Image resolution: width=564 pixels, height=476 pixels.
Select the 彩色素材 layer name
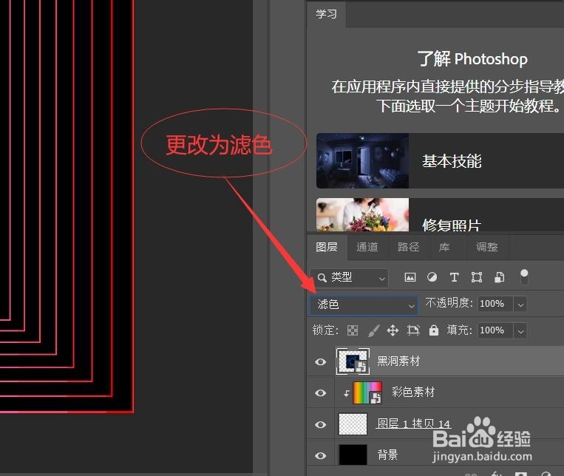click(413, 392)
